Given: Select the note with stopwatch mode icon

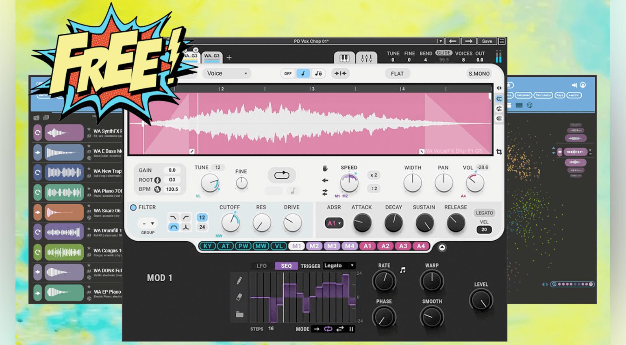Looking at the screenshot, I should pos(318,73).
